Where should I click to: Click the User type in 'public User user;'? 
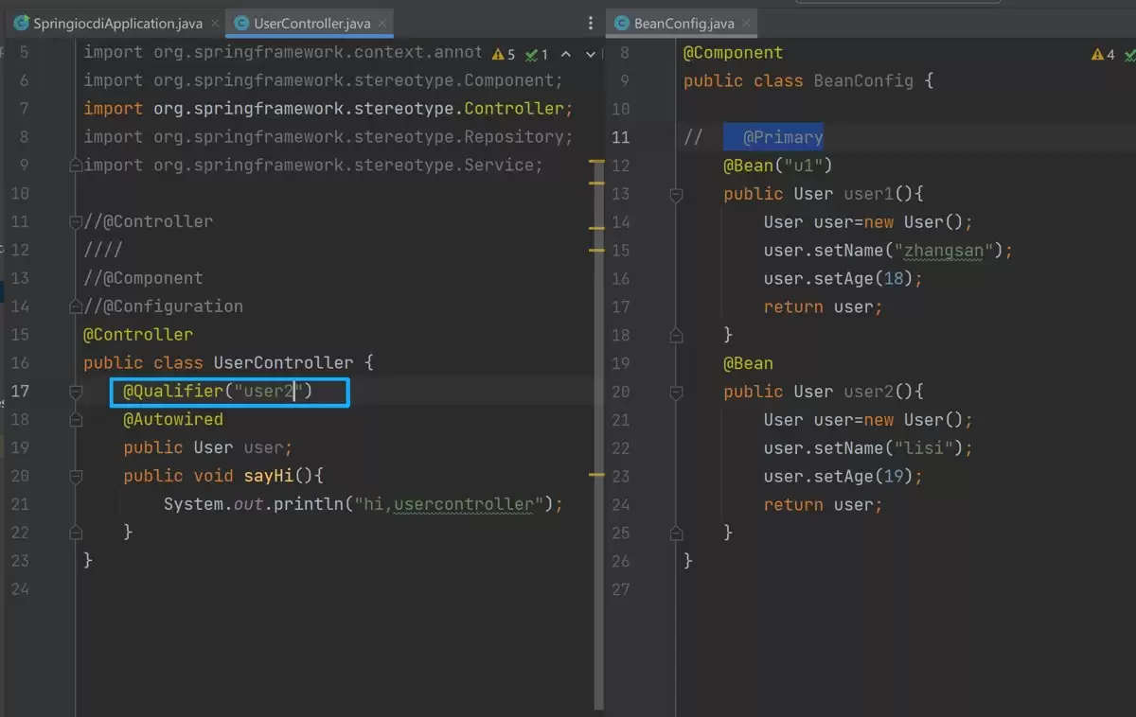213,447
